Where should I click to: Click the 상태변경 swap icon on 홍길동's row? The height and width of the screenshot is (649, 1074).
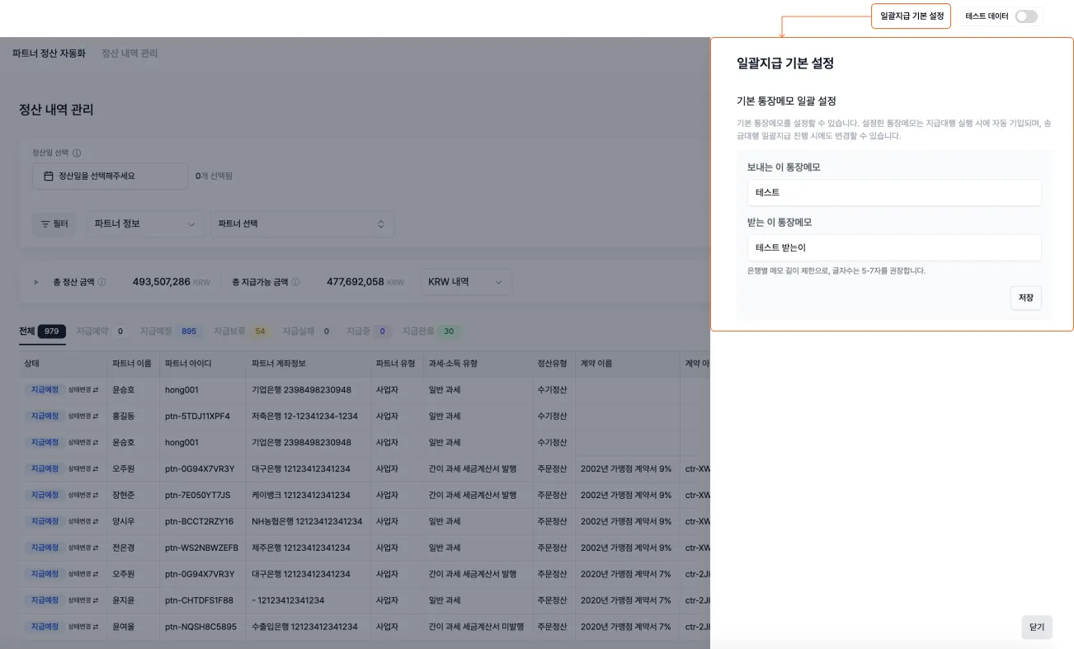pyautogui.click(x=96, y=416)
